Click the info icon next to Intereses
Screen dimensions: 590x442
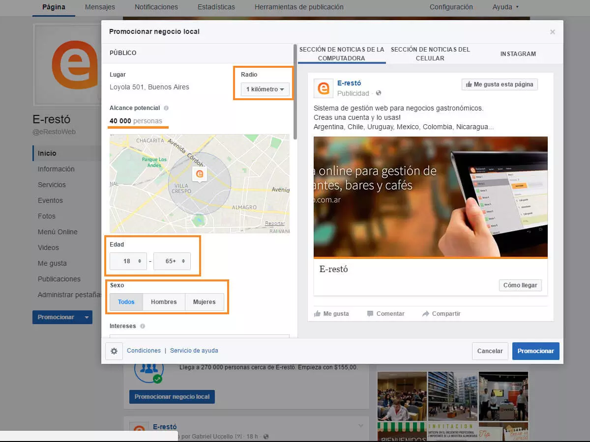(143, 326)
